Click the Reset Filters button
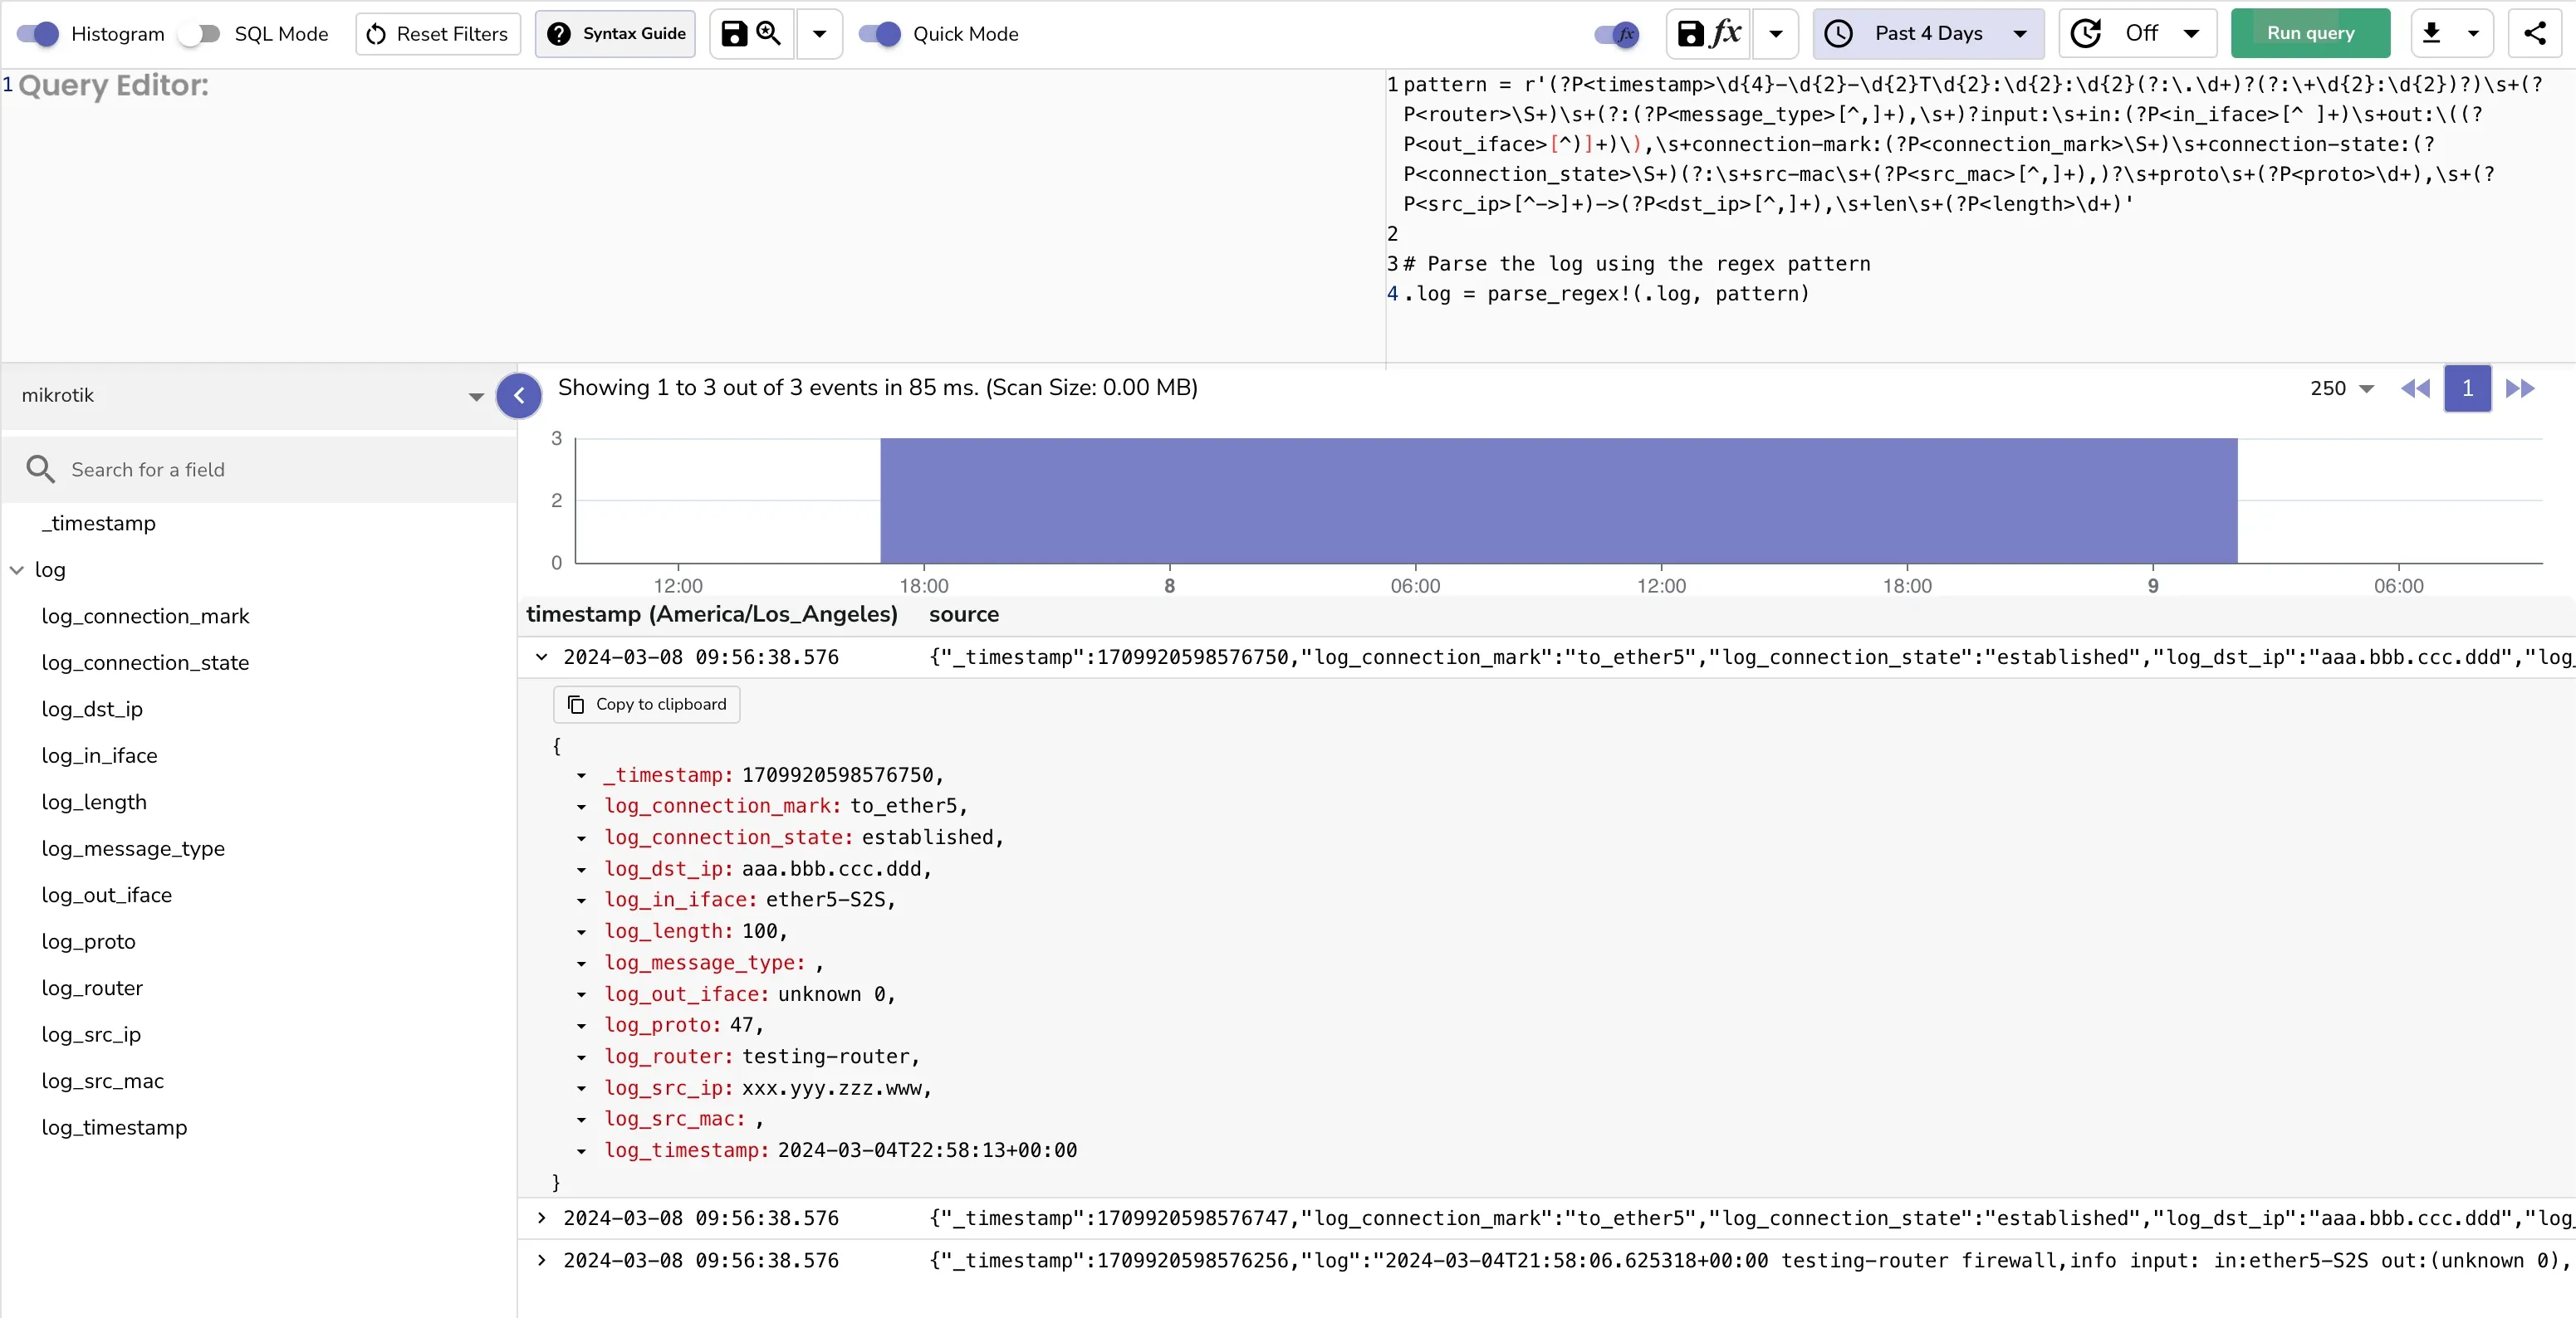 coord(437,33)
